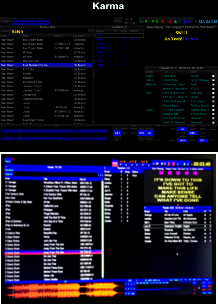
Task: Click the green play/pause icon
Action: click(x=155, y=21)
